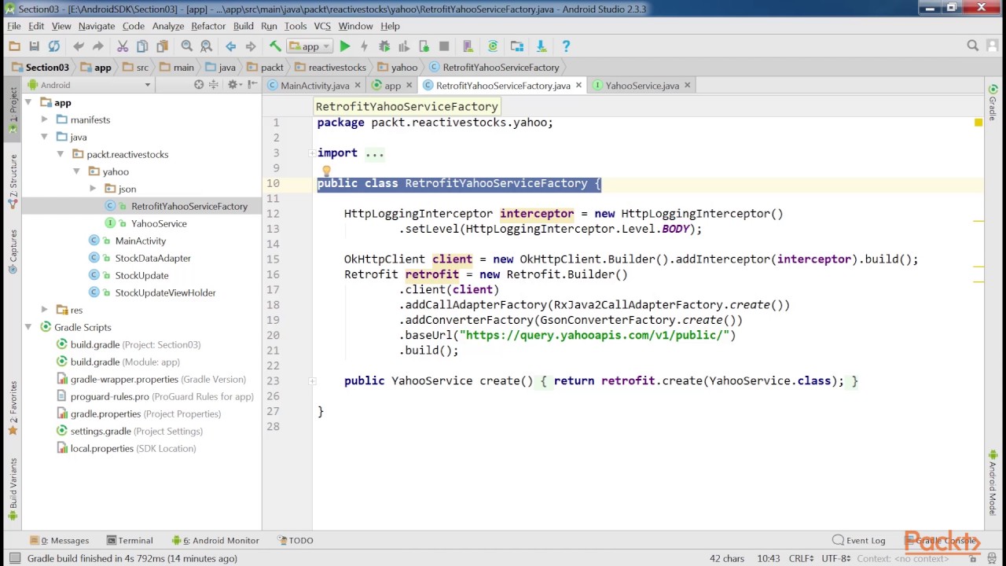Image resolution: width=1006 pixels, height=566 pixels.
Task: Collapse the Gradle Scripts node
Action: pos(28,327)
